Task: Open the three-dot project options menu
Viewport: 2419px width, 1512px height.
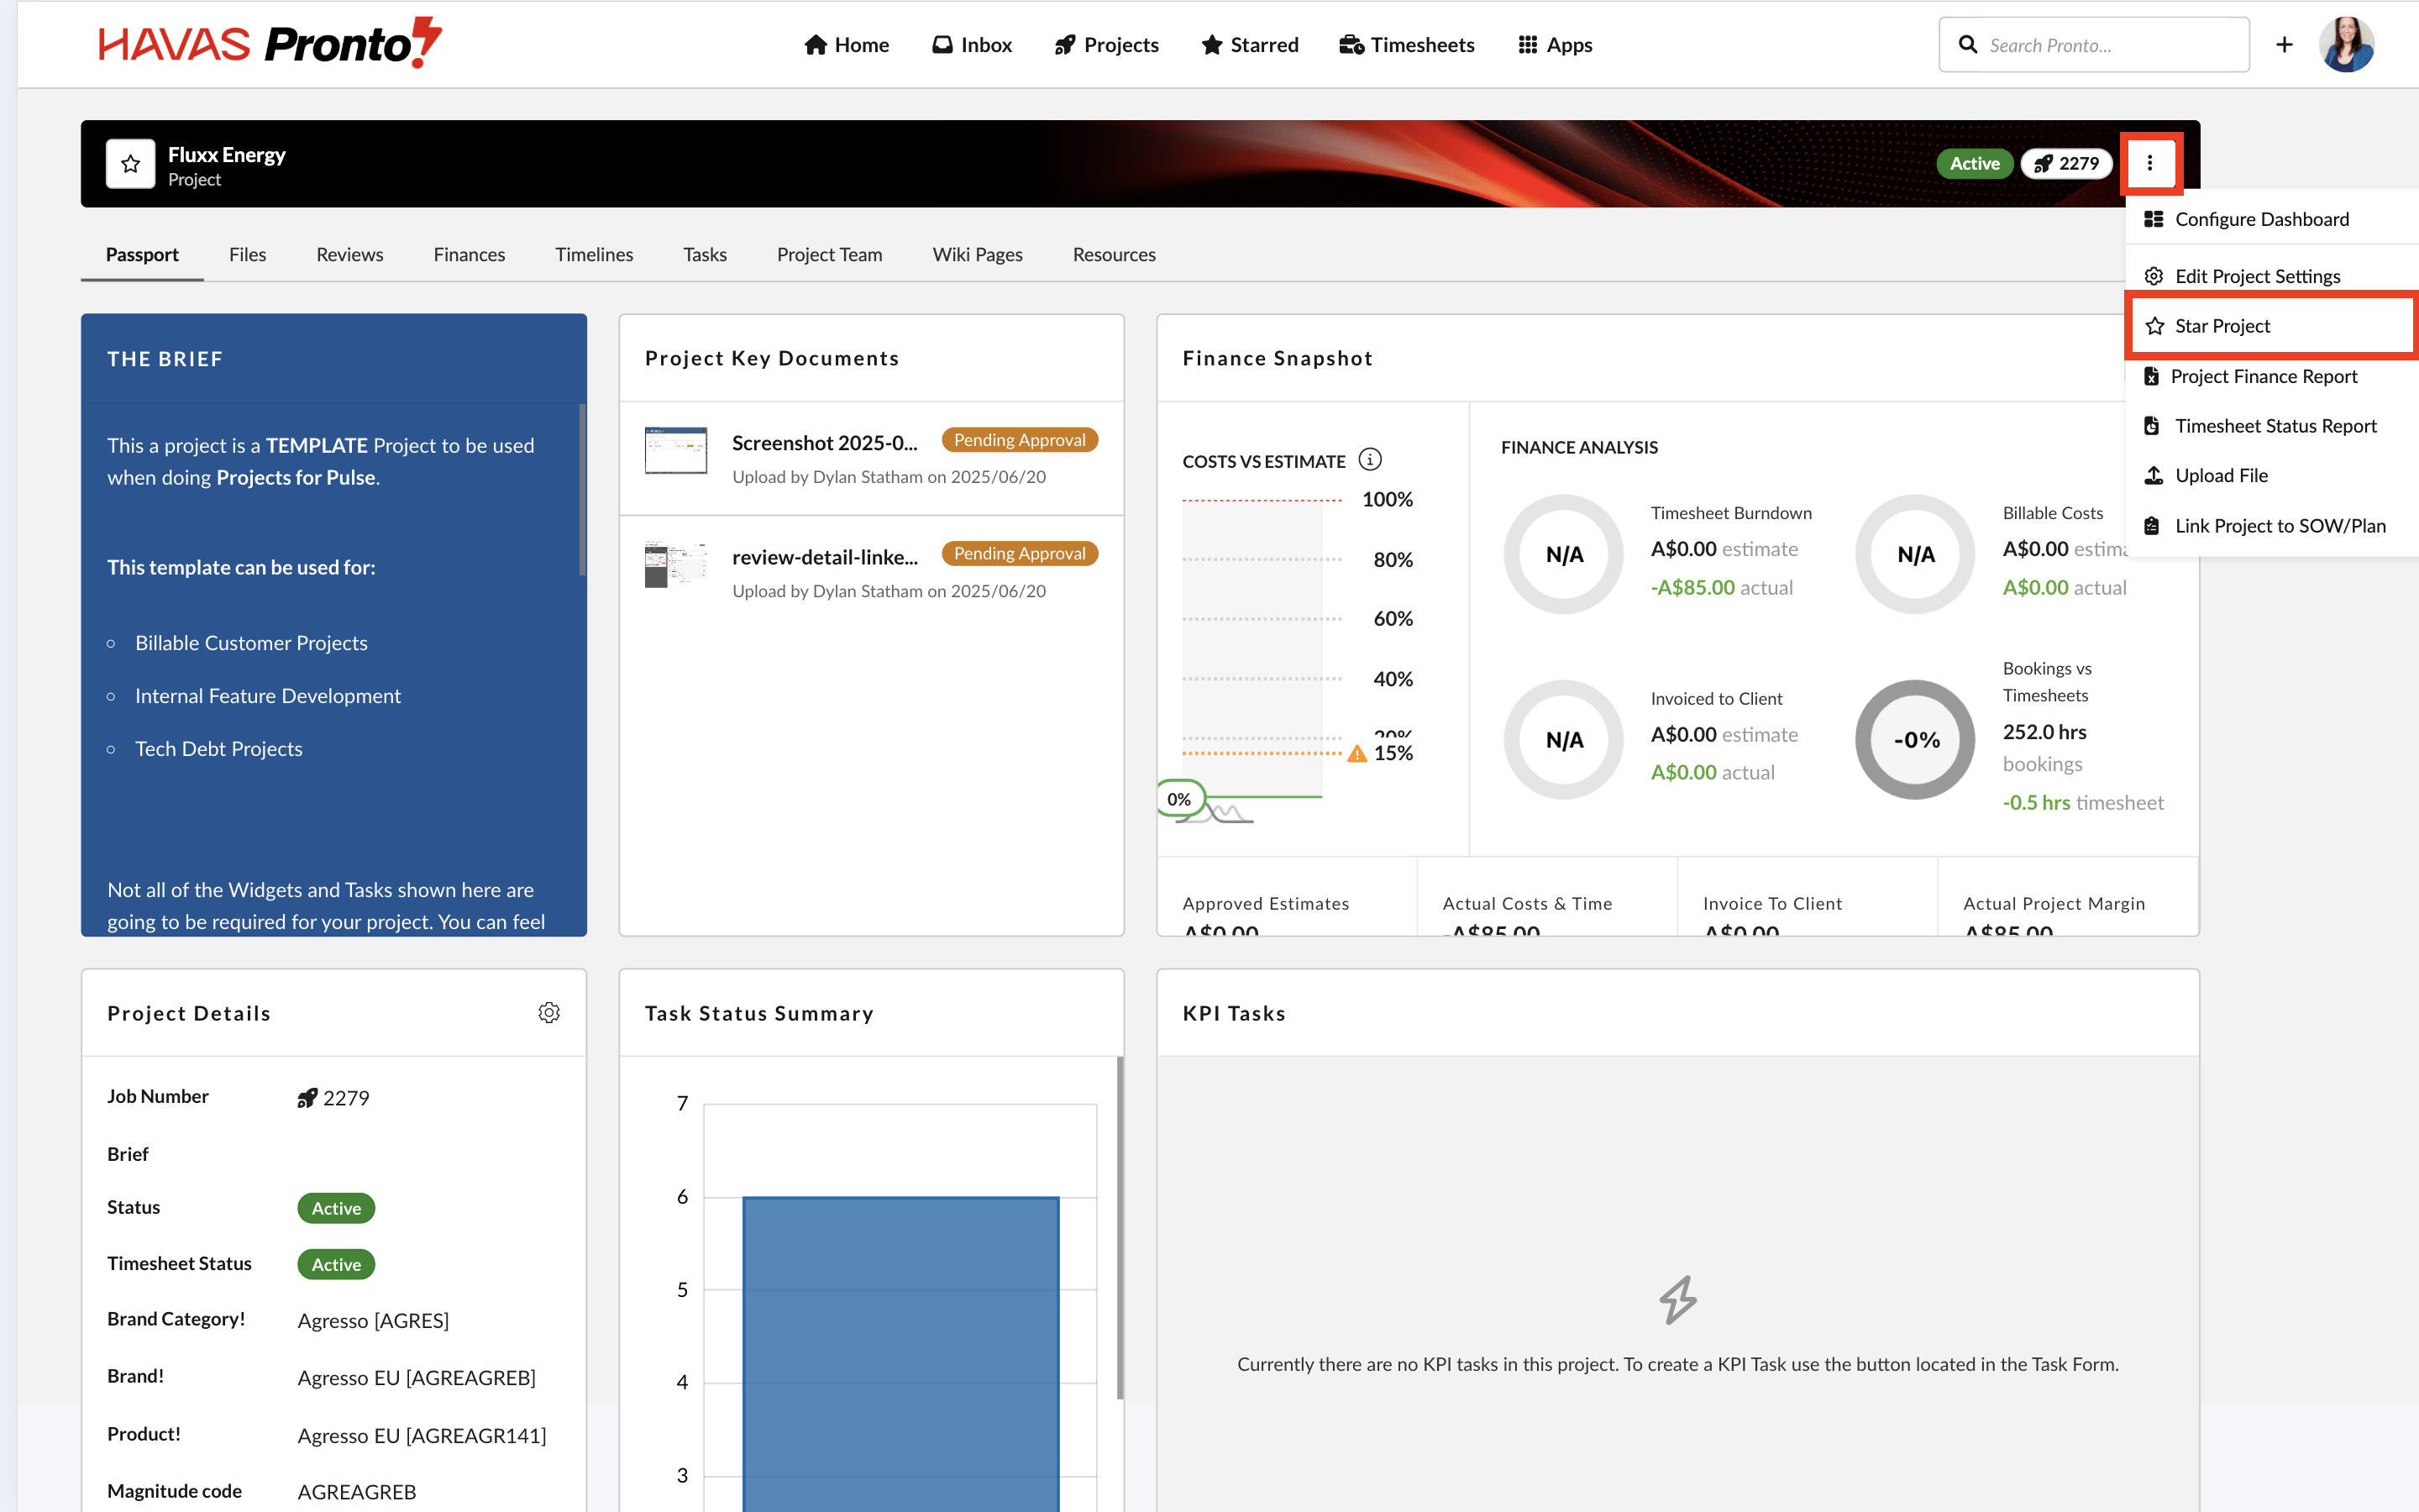Action: pyautogui.click(x=2149, y=163)
